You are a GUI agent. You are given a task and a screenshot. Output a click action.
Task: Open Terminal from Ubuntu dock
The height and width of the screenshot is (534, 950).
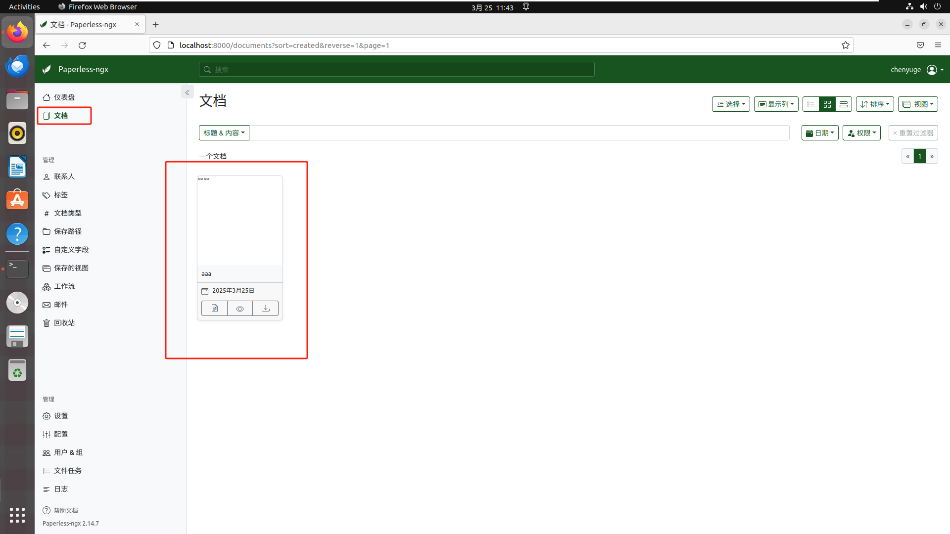pos(17,268)
